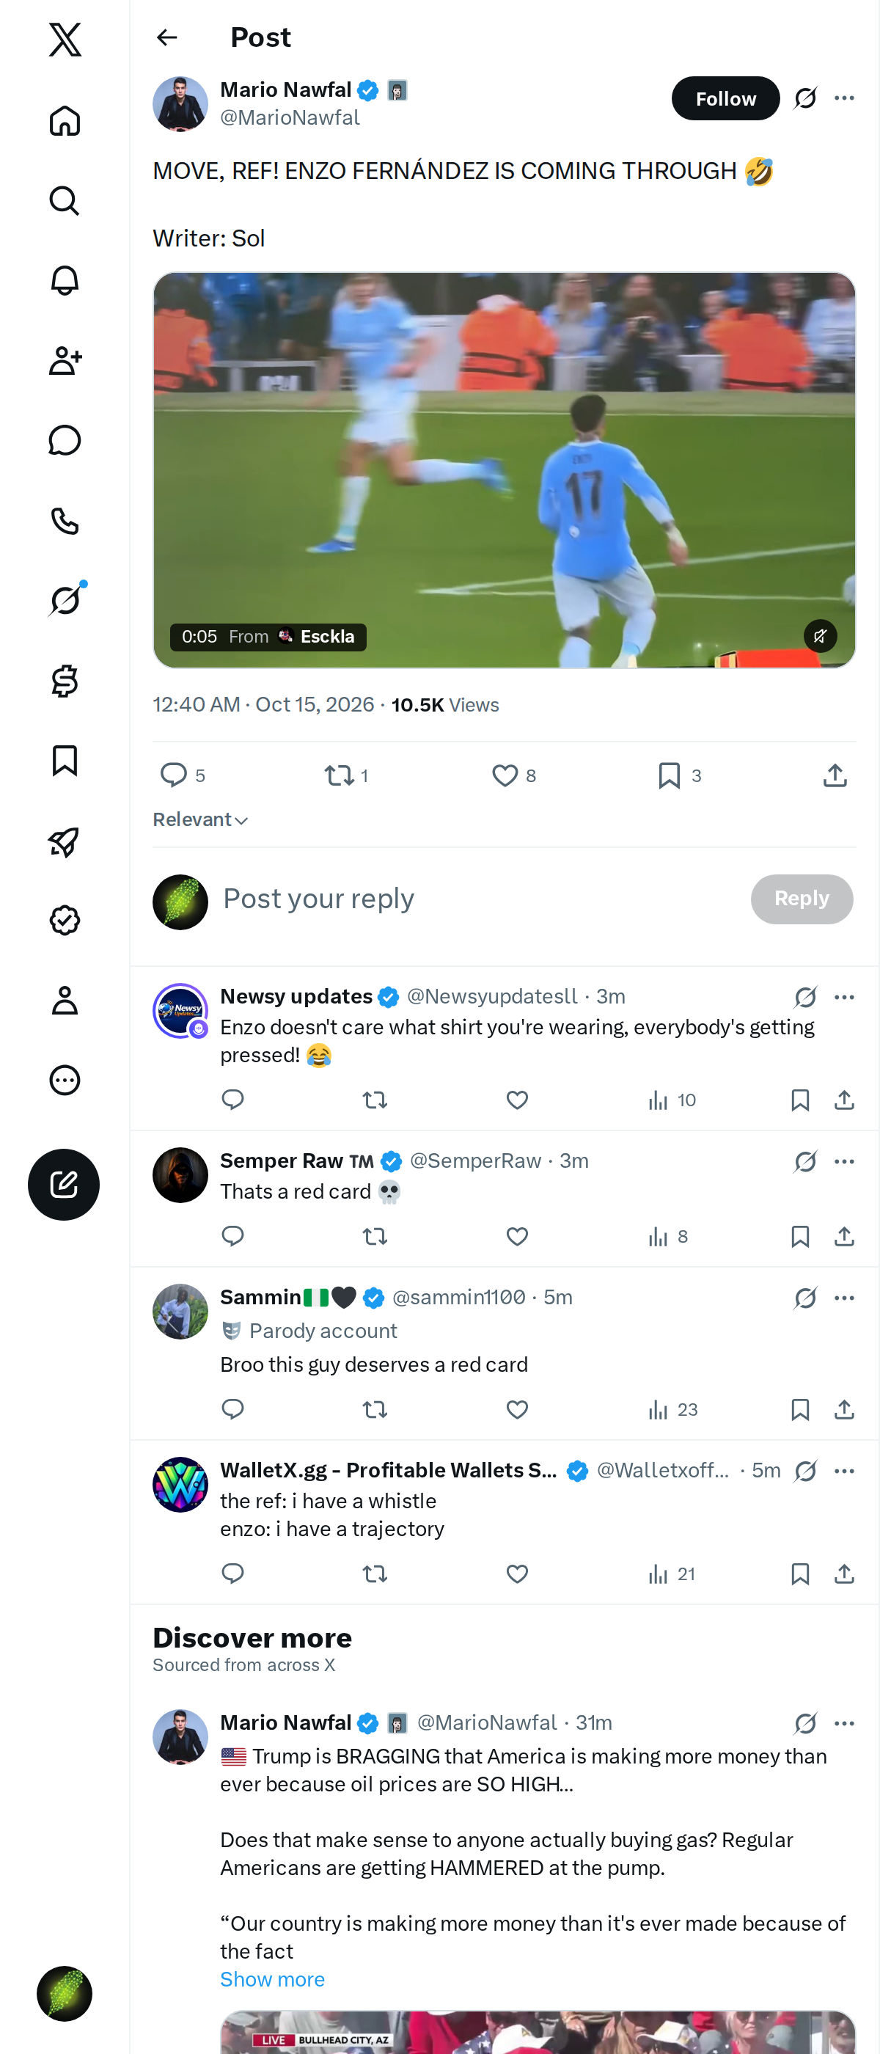880x2054 pixels.
Task: Open the Bookmarks icon in the sidebar
Action: (65, 760)
